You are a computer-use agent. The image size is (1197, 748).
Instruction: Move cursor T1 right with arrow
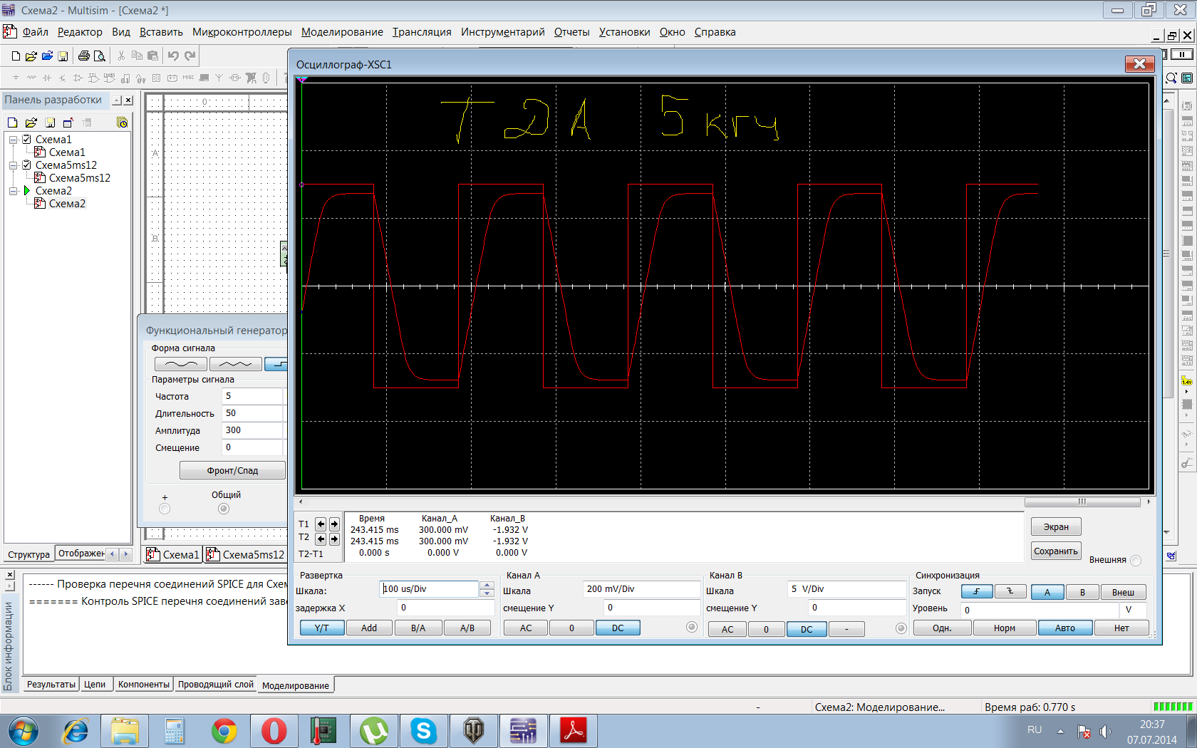coord(334,524)
